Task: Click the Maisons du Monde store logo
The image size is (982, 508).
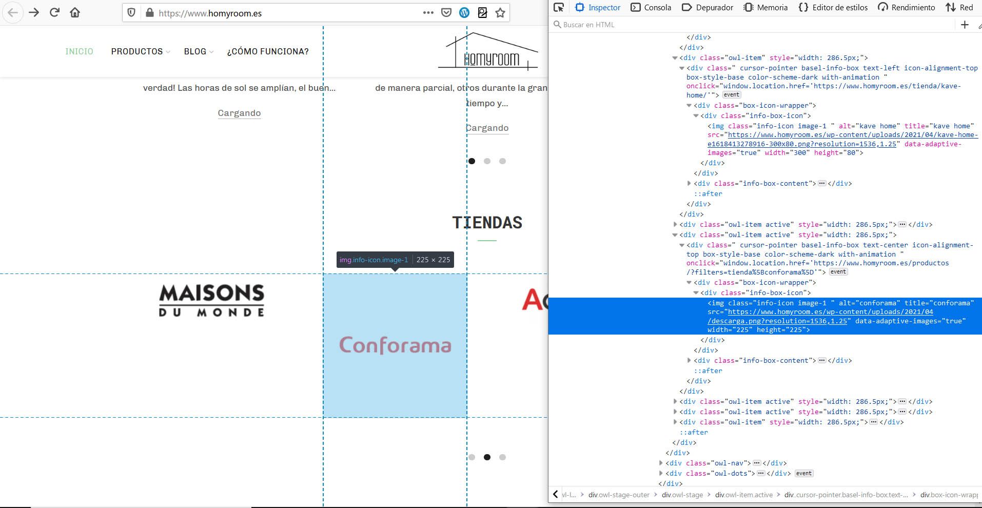Action: (x=212, y=301)
